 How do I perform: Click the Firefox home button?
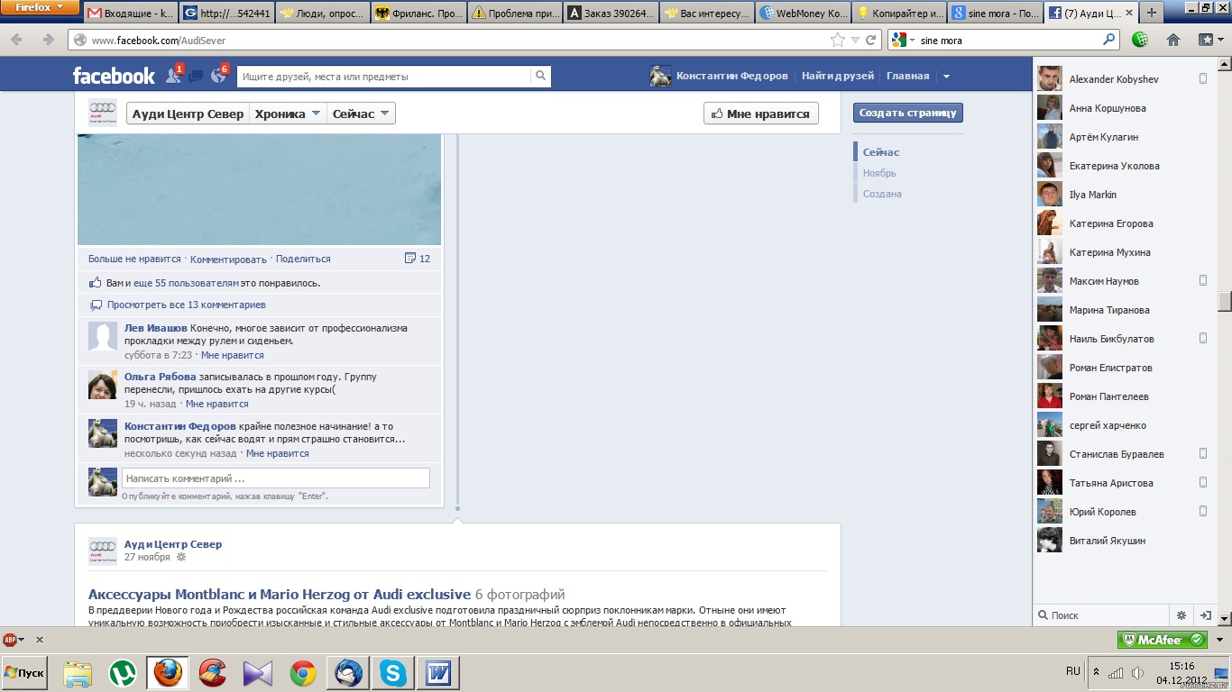click(x=1173, y=40)
